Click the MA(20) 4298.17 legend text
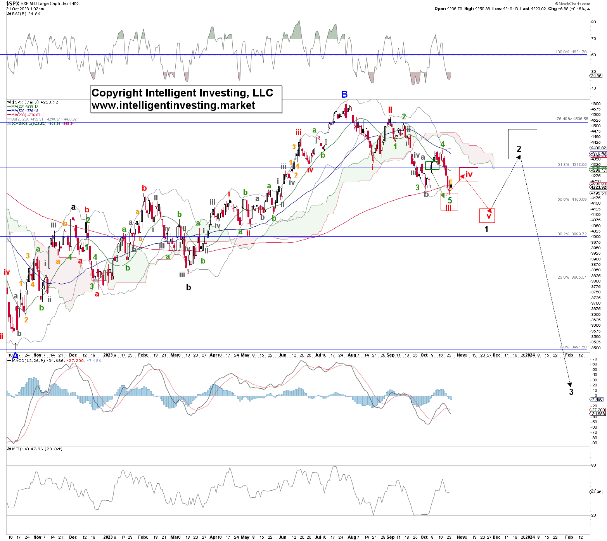Viewport: 607px width, 541px height. [x=25, y=107]
